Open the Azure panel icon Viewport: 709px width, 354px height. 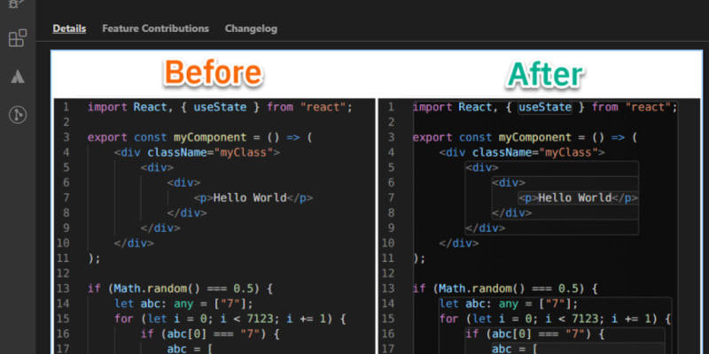[17, 76]
